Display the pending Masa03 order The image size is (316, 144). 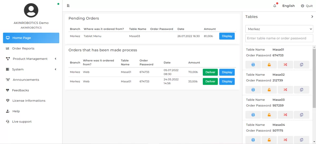(x=227, y=36)
